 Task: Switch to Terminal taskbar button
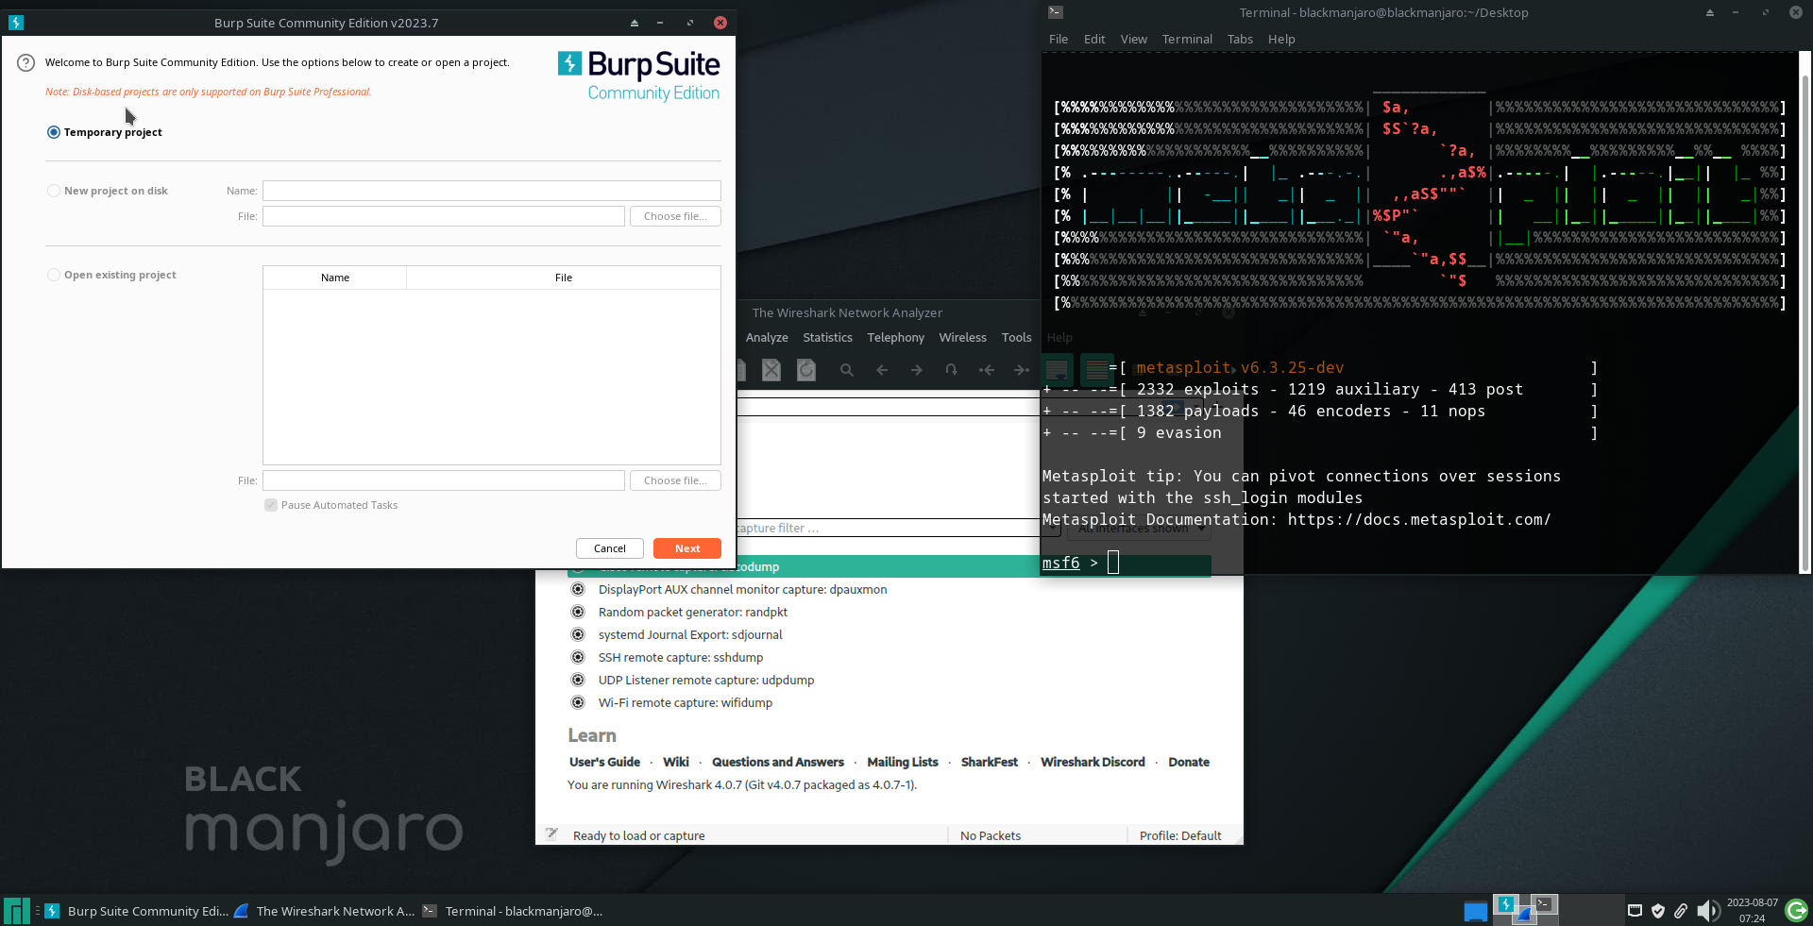coord(513,911)
